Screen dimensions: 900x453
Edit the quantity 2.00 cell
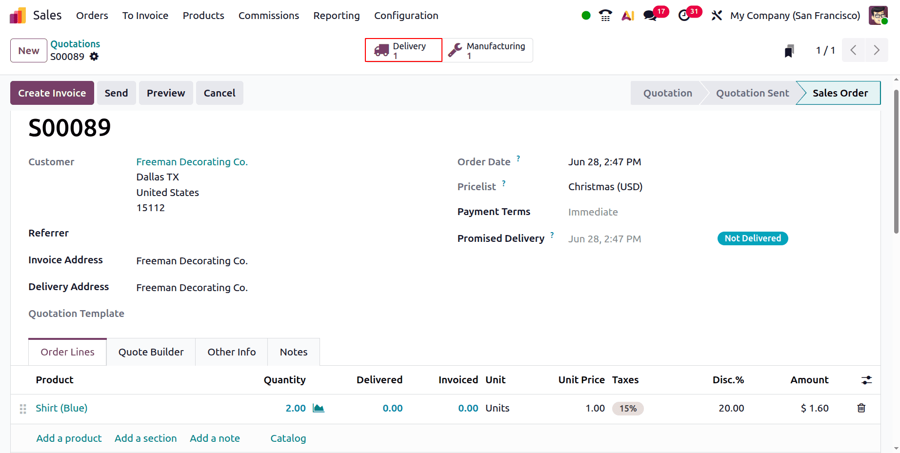point(296,408)
